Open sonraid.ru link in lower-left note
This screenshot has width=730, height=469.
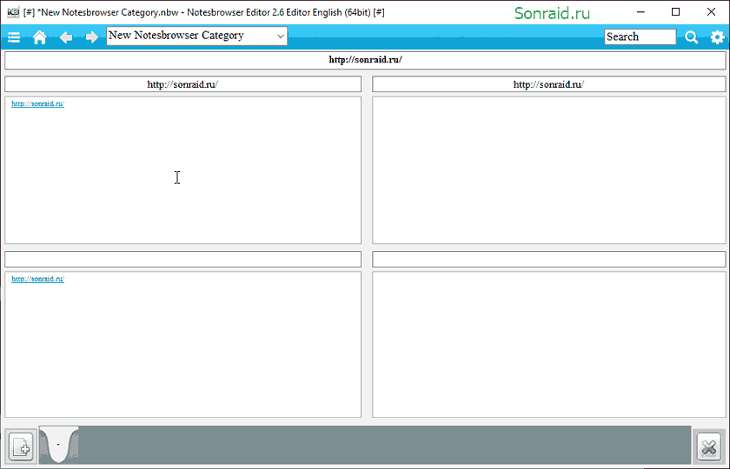[37, 279]
